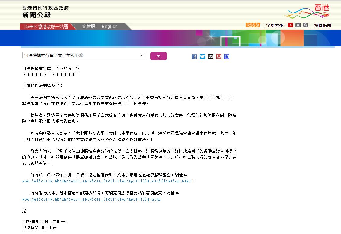This screenshot has width=341, height=234.
Task: Select the smallest 字型大小 font size icon
Action: pyautogui.click(x=290, y=25)
